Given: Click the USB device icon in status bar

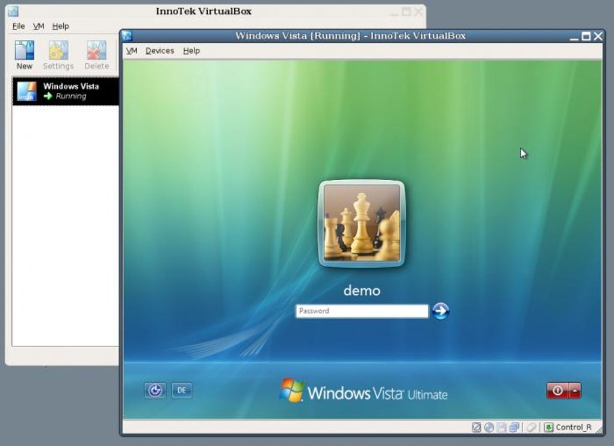Looking at the screenshot, I should click(531, 427).
